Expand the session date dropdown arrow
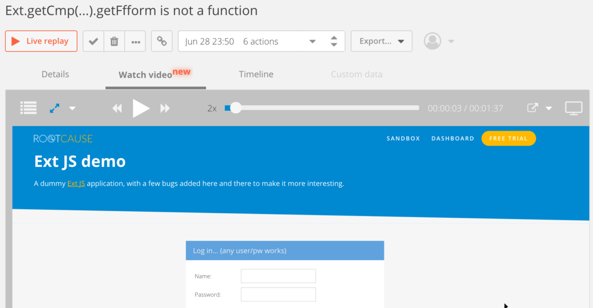The height and width of the screenshot is (308, 593). tap(313, 42)
